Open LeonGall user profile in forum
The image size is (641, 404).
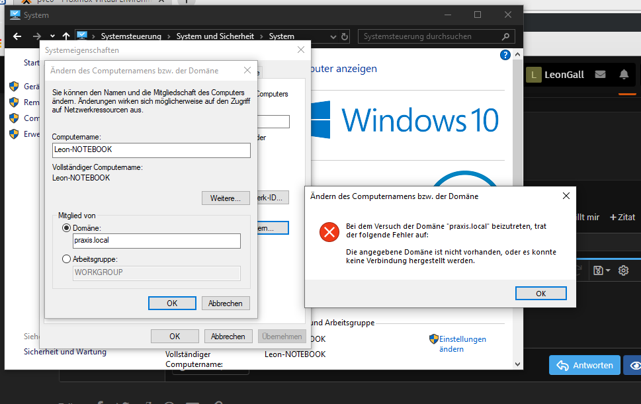555,75
